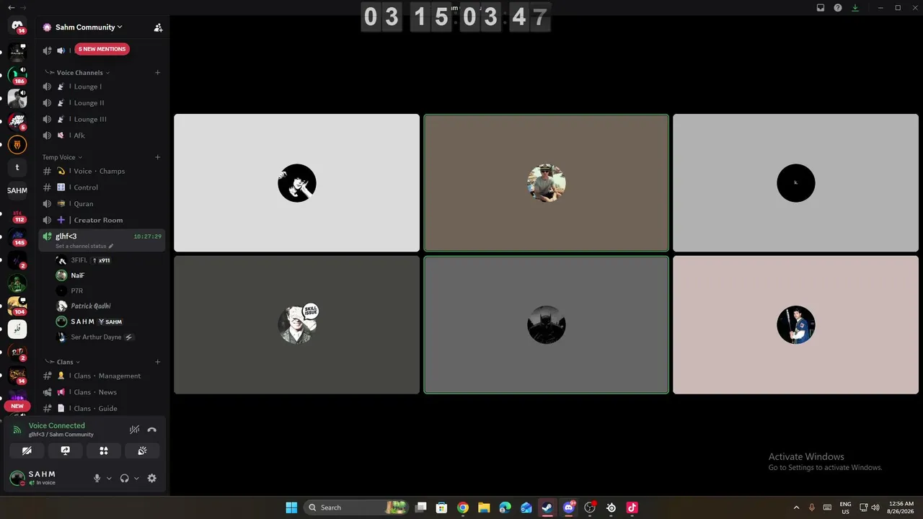Open Windows Start menu

point(291,507)
